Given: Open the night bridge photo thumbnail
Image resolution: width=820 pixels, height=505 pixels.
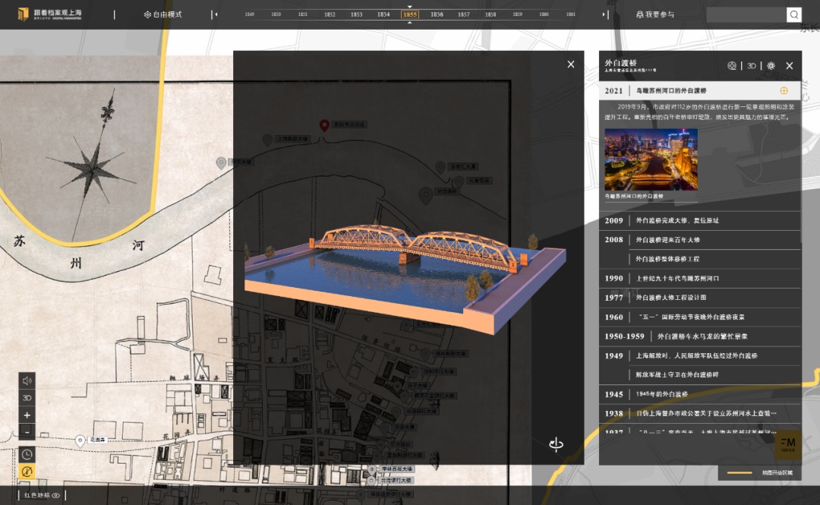Looking at the screenshot, I should [651, 159].
